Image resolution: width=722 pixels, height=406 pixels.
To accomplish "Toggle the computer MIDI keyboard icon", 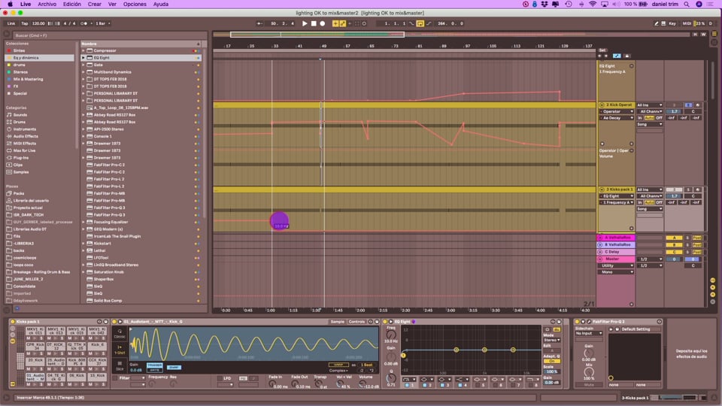I will 663,23.
